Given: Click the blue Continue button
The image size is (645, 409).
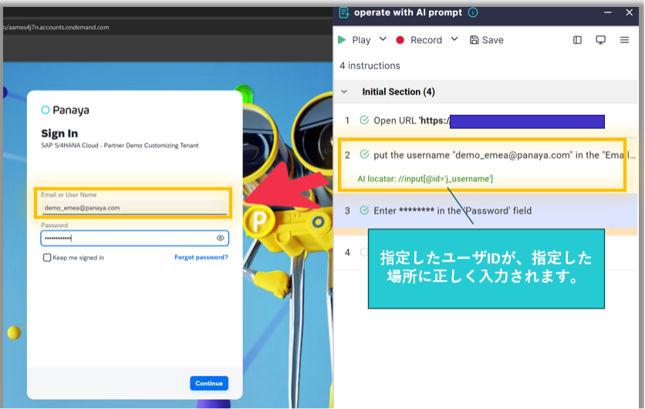Looking at the screenshot, I should (x=209, y=383).
